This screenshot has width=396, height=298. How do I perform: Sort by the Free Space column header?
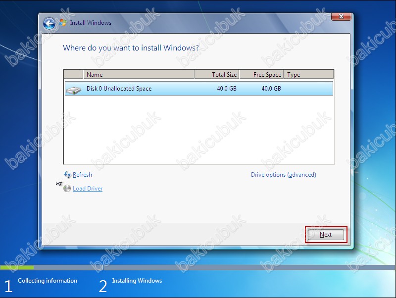point(261,74)
